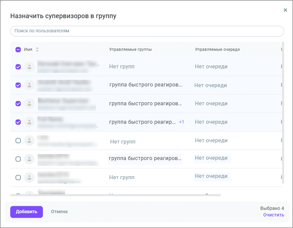
Task: Click 'Нет групп' in fifth user row
Action: [123, 142]
